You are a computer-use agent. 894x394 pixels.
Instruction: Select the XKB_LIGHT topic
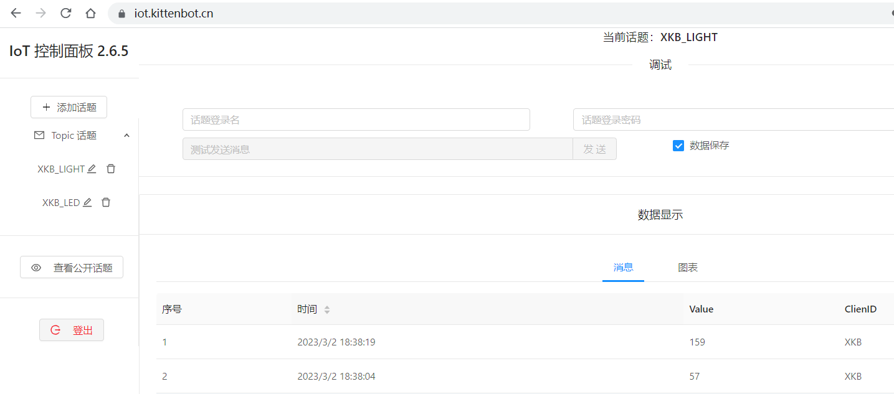click(x=61, y=169)
